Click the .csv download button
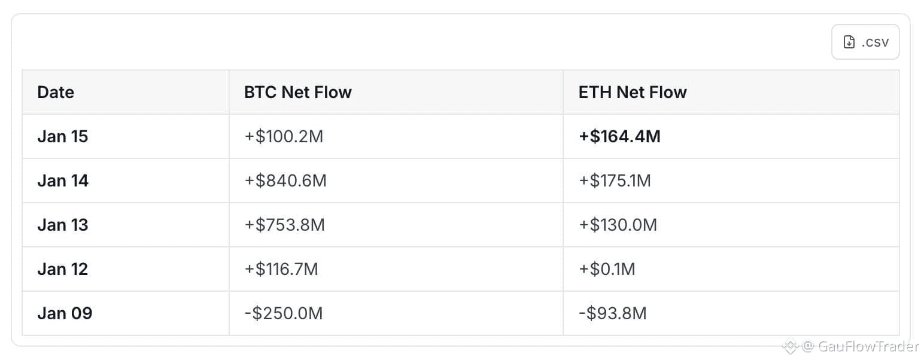 click(x=865, y=42)
